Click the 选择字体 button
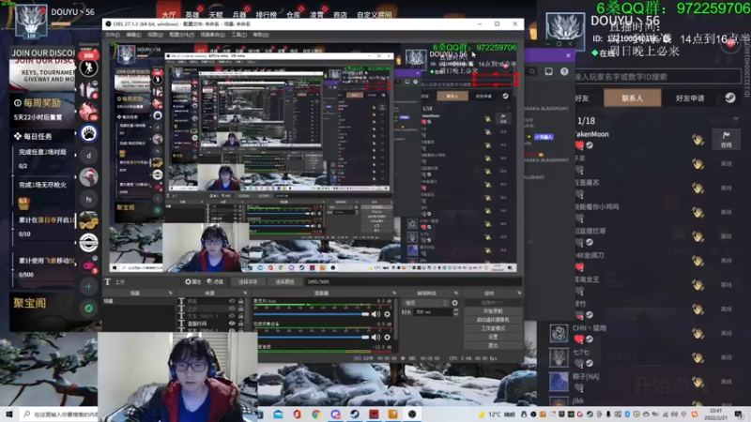751x422 pixels. click(248, 282)
